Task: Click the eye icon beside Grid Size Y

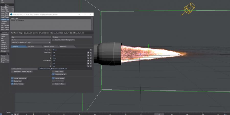Action: (x=88, y=55)
